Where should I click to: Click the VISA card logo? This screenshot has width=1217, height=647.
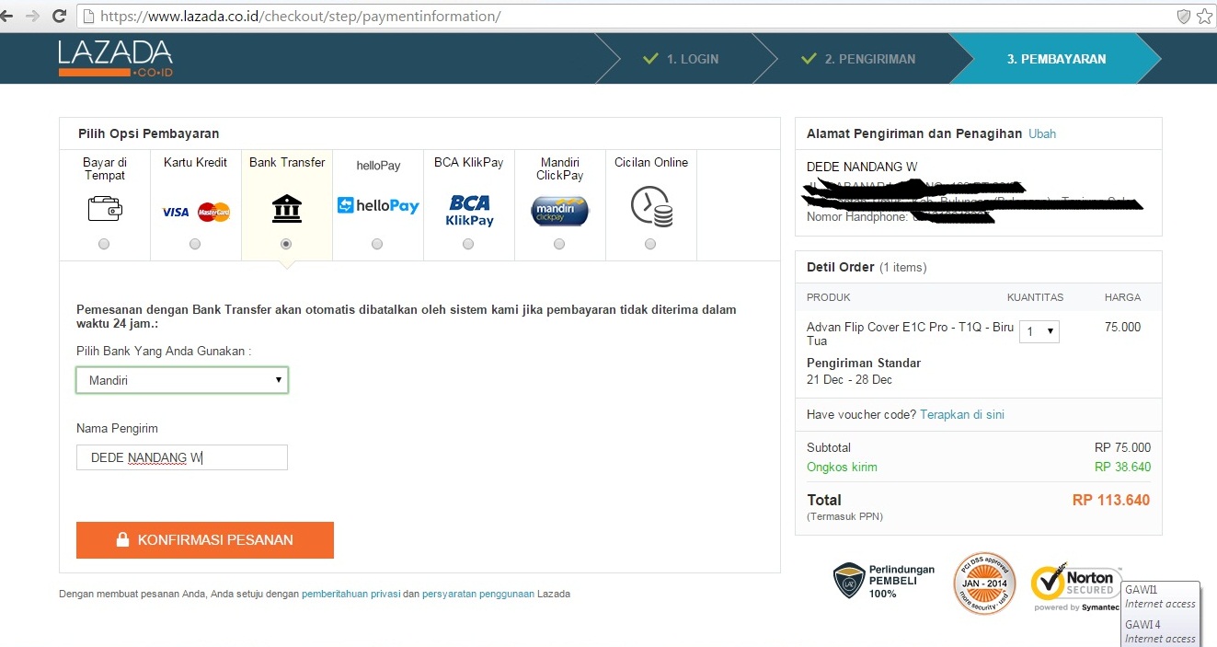pos(176,212)
